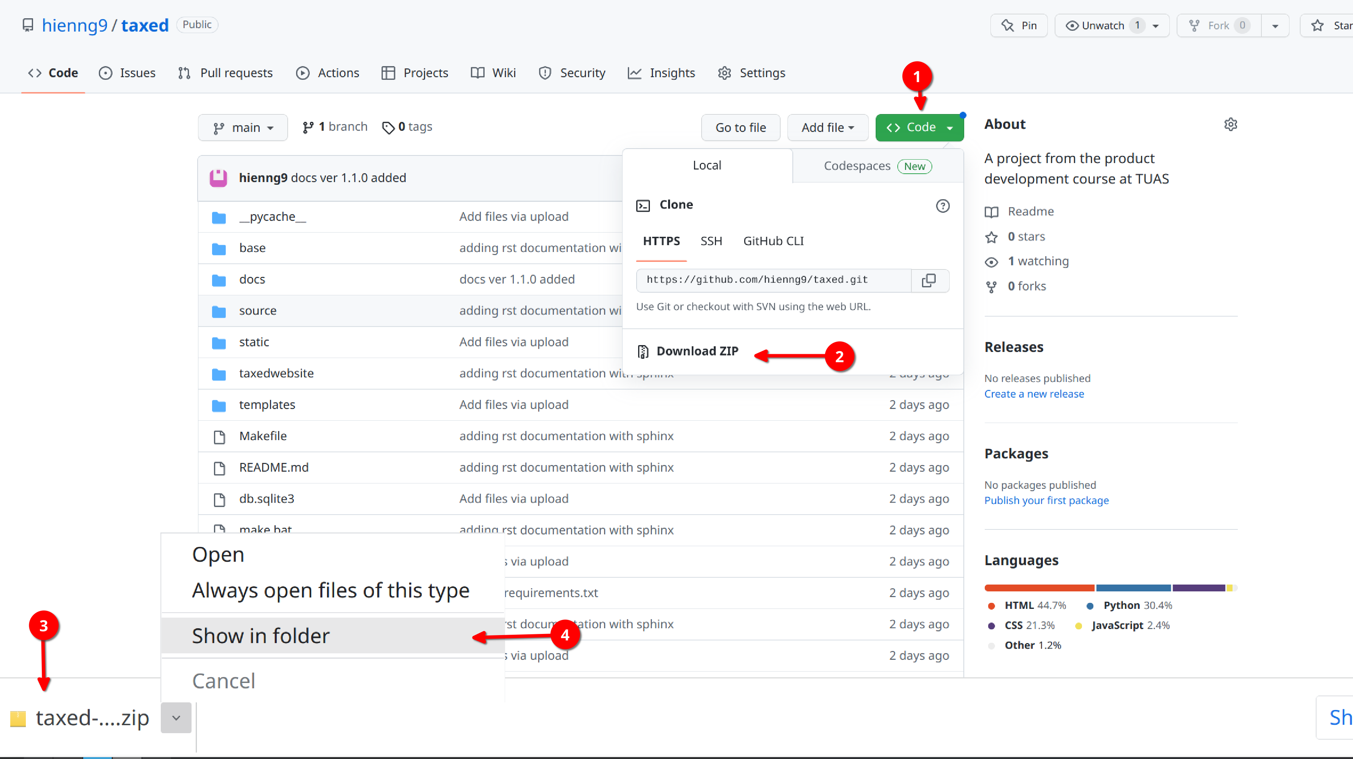Viewport: 1353px width, 759px height.
Task: Open About settings gear icon
Action: coord(1230,125)
